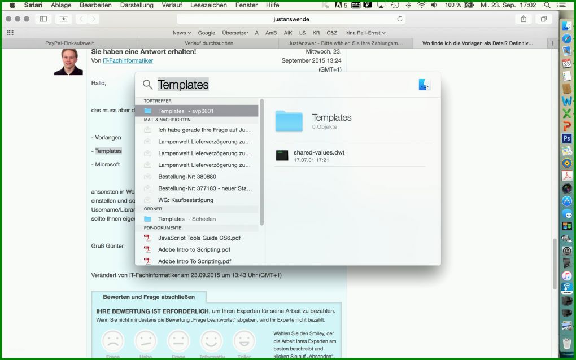Click the justanswer.de address field

291,19
